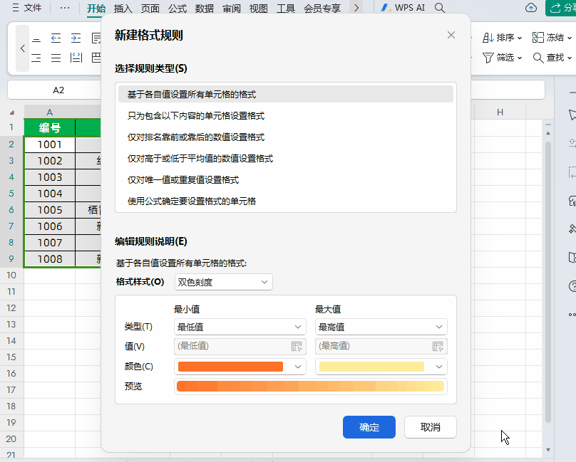
Task: Confirm with the 确定 button
Action: pos(369,427)
